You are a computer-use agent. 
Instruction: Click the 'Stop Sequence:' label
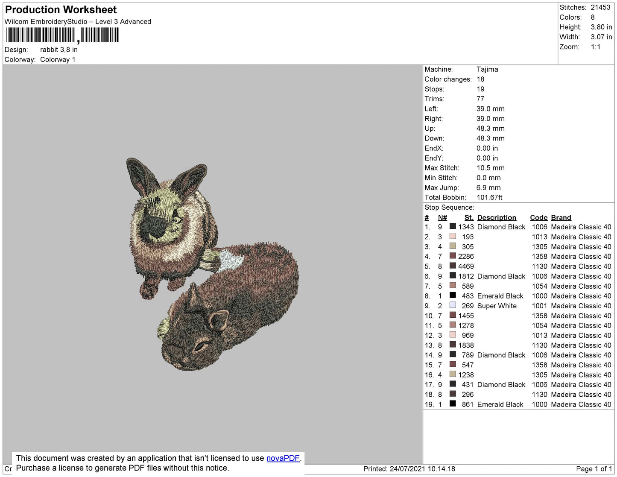(x=449, y=207)
